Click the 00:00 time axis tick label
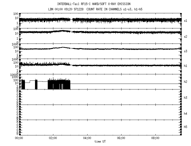Viewport: 191px width, 146px height. (19, 138)
